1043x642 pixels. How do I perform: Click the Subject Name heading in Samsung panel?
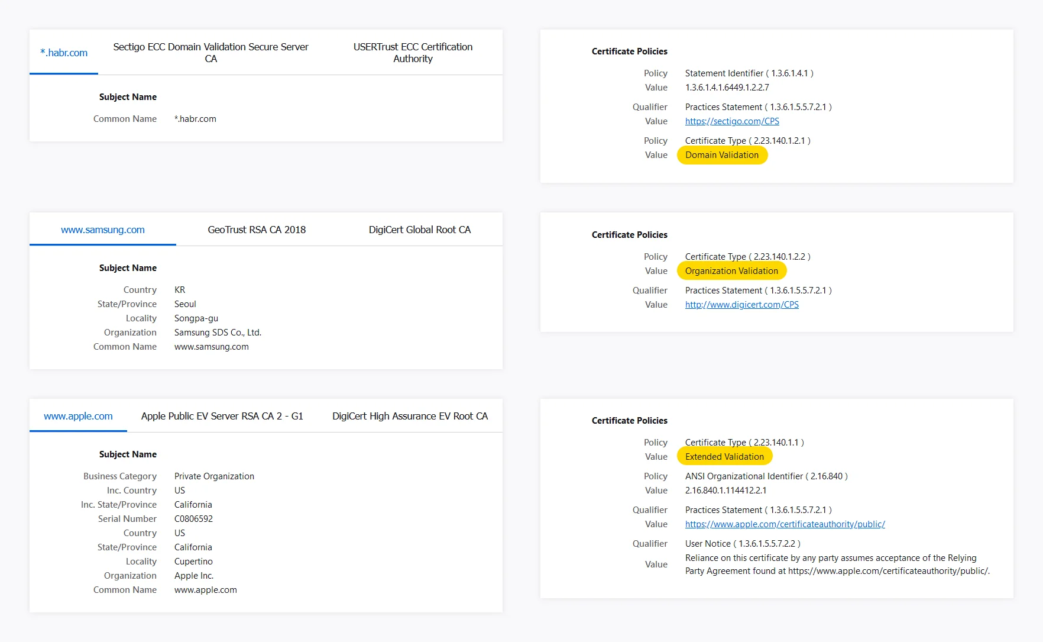[128, 268]
